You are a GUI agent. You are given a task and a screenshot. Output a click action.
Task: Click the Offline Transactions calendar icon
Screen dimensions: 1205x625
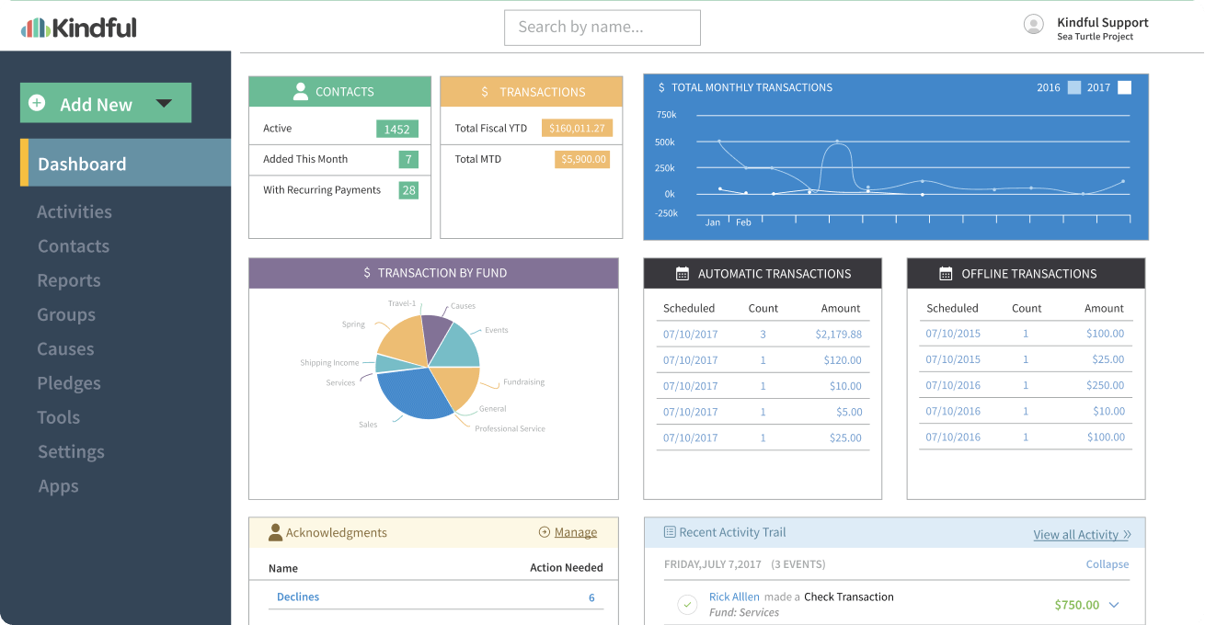tap(946, 274)
